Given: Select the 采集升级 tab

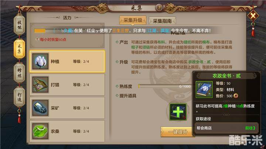Looking at the screenshot, I should coord(133,21).
